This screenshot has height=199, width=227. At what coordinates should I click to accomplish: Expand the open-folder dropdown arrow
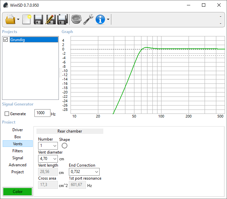coord(18,19)
